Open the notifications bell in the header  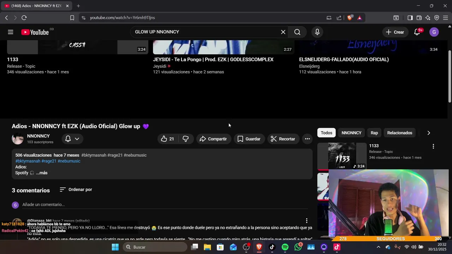click(417, 32)
